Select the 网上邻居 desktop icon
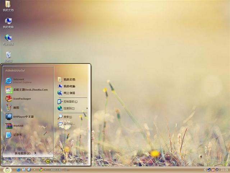This screenshot has height=173, width=230. coord(8,39)
